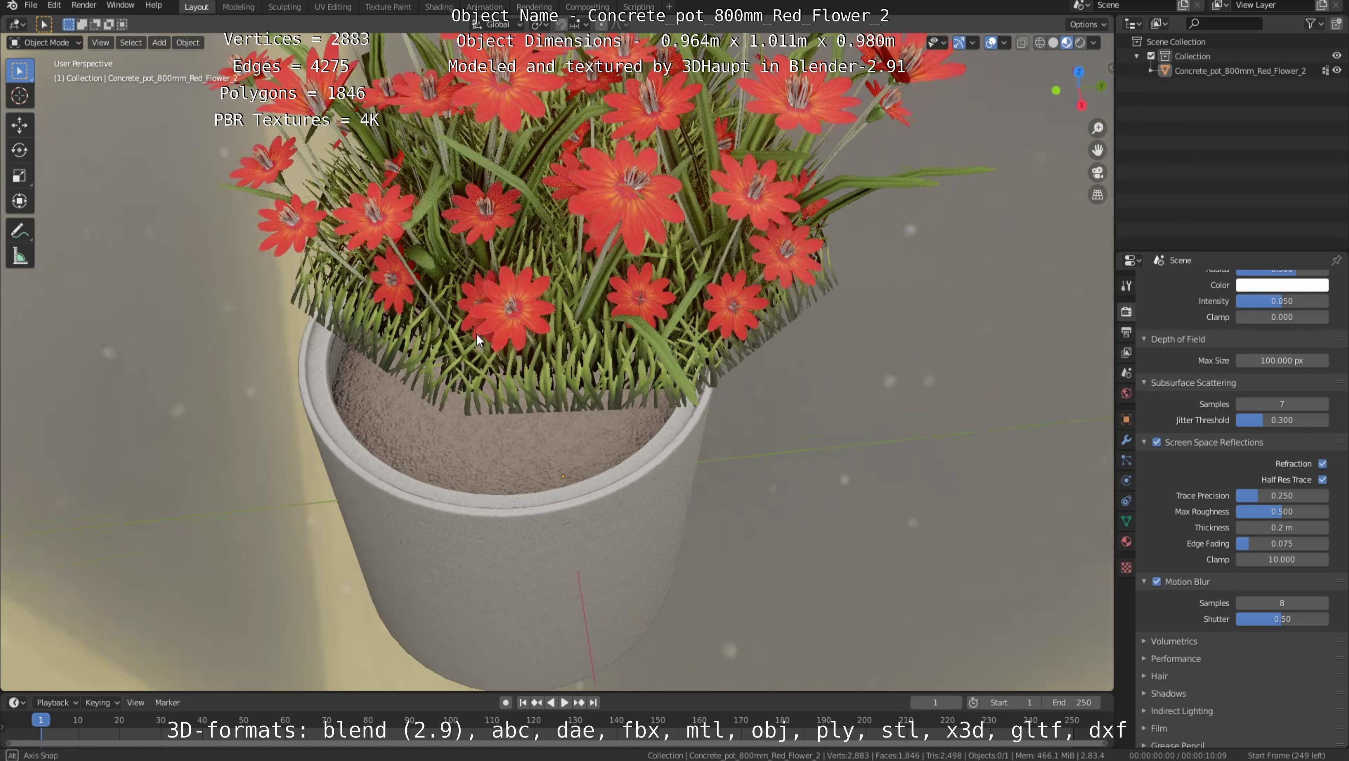Activate the 3D Cursor tool
This screenshot has width=1349, height=761.
20,96
